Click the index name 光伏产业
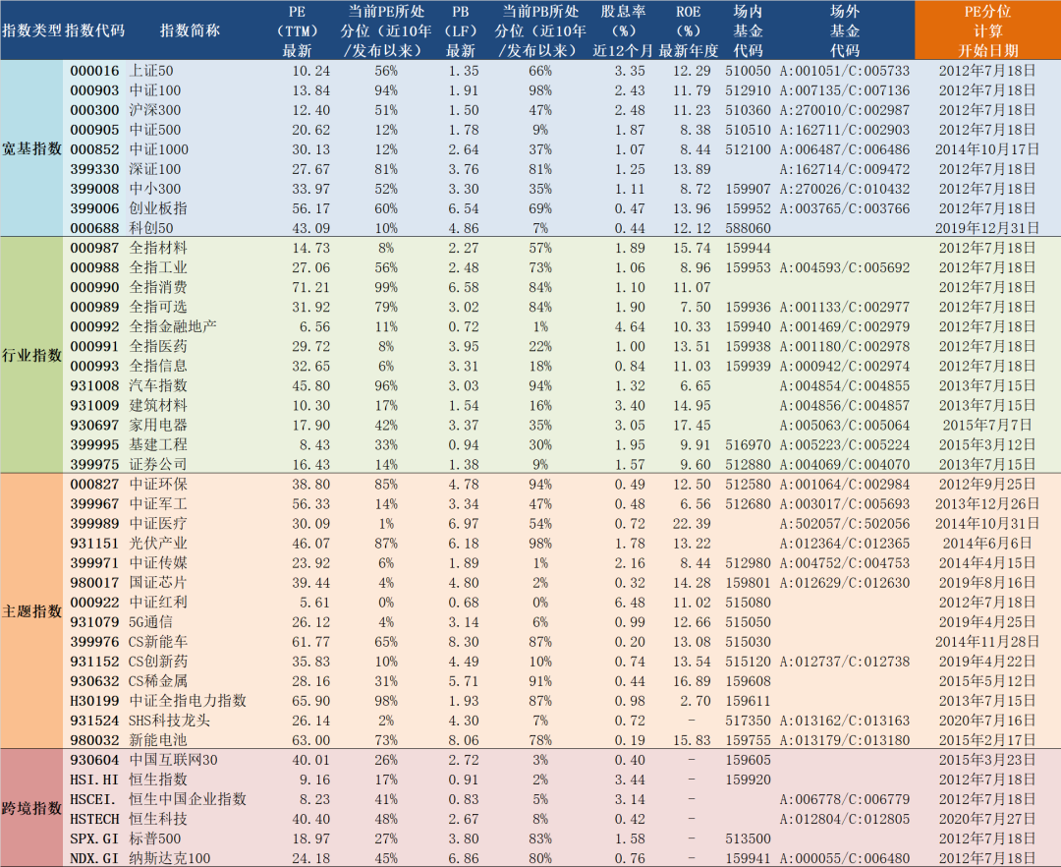This screenshot has height=867, width=1061. coord(157,543)
